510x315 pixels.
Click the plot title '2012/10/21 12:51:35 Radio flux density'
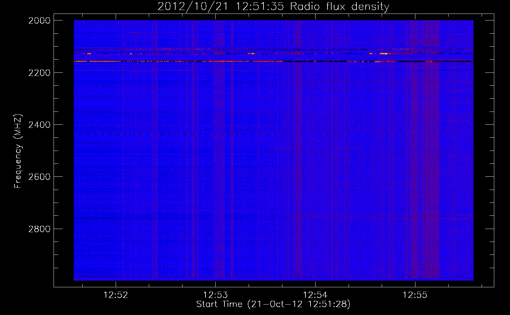pos(273,6)
